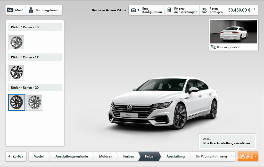Click the 53.450,00 € price

coord(239,10)
